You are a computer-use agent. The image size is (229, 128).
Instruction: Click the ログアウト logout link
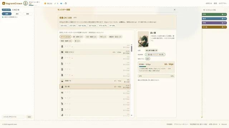223,3
